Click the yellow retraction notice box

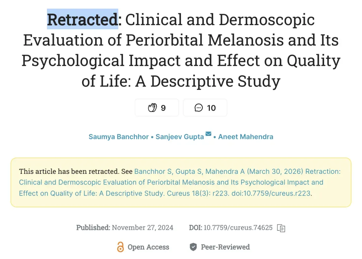(x=181, y=182)
